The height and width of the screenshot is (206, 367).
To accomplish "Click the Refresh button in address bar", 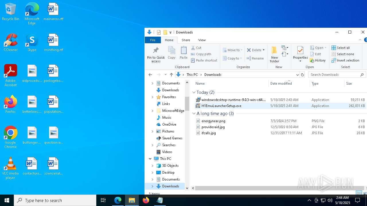I will (302, 75).
